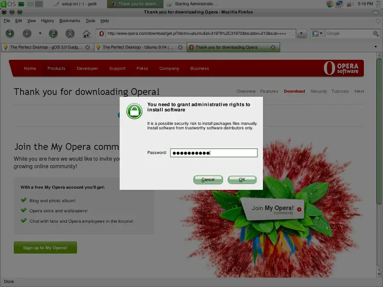
Task: Open the URL bar history dropdown
Action: pos(301,33)
